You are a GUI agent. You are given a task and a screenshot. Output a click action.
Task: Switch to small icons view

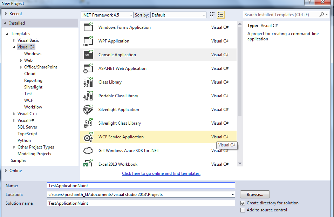(212, 15)
